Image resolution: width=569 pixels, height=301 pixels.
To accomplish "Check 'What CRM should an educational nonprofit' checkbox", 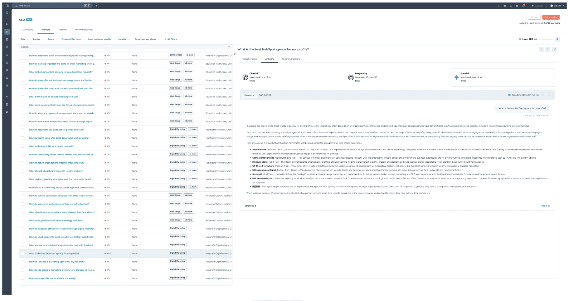I will coord(22,97).
